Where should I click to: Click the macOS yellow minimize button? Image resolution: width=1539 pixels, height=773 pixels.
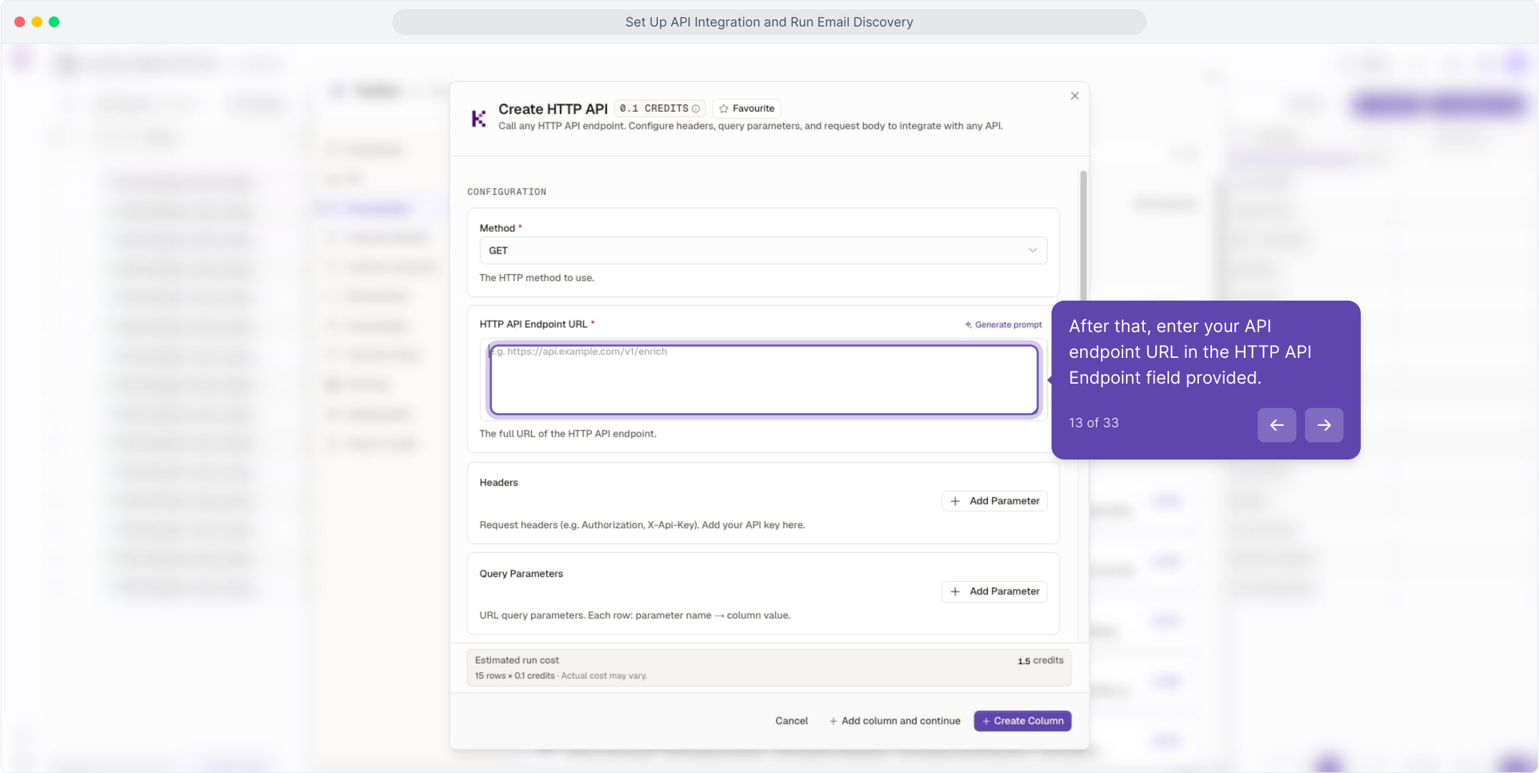37,22
